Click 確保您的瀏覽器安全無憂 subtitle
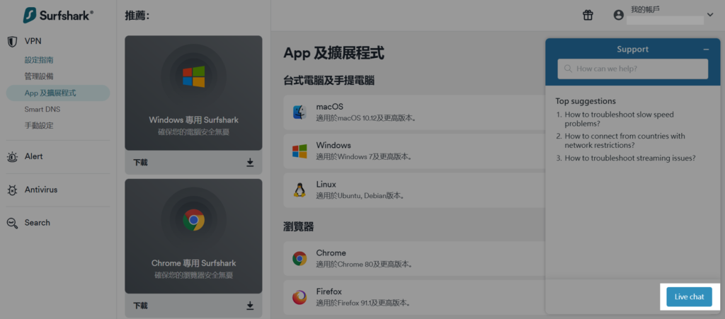The image size is (725, 319). click(x=194, y=275)
